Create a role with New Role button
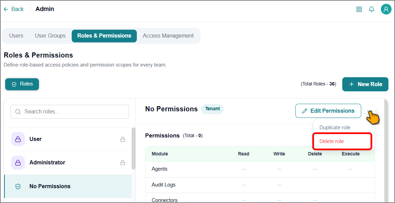 [x=365, y=84]
